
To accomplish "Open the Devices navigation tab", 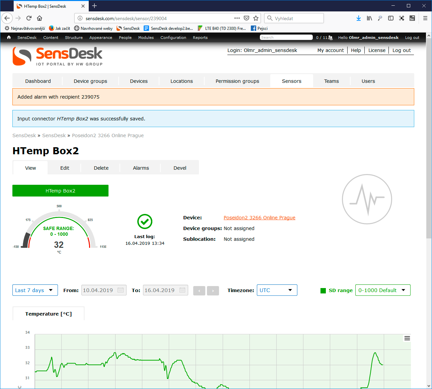I will 139,81.
